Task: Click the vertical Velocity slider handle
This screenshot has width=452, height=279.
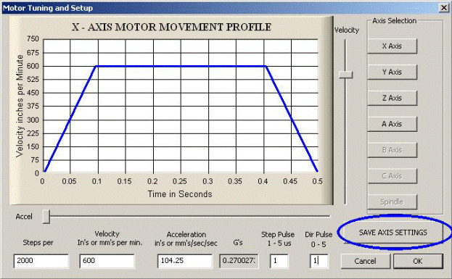Action: (345, 75)
